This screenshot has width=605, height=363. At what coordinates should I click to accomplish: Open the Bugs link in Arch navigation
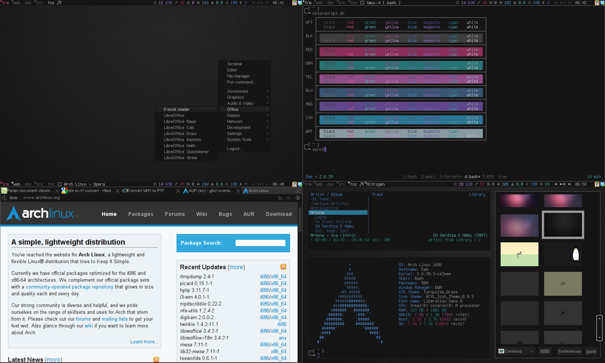[x=225, y=214]
